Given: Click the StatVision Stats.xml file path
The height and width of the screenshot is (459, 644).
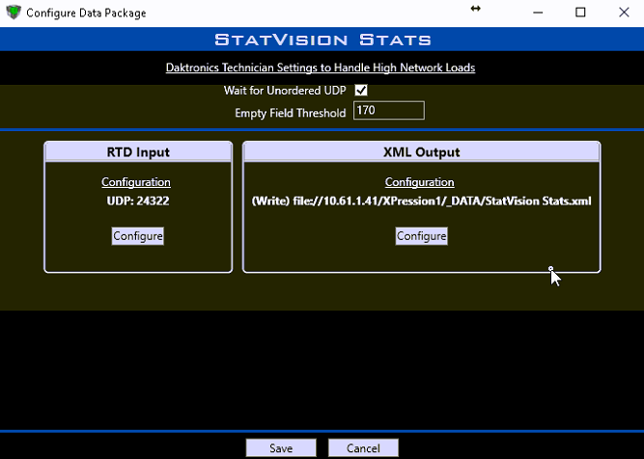Looking at the screenshot, I should pyautogui.click(x=420, y=201).
